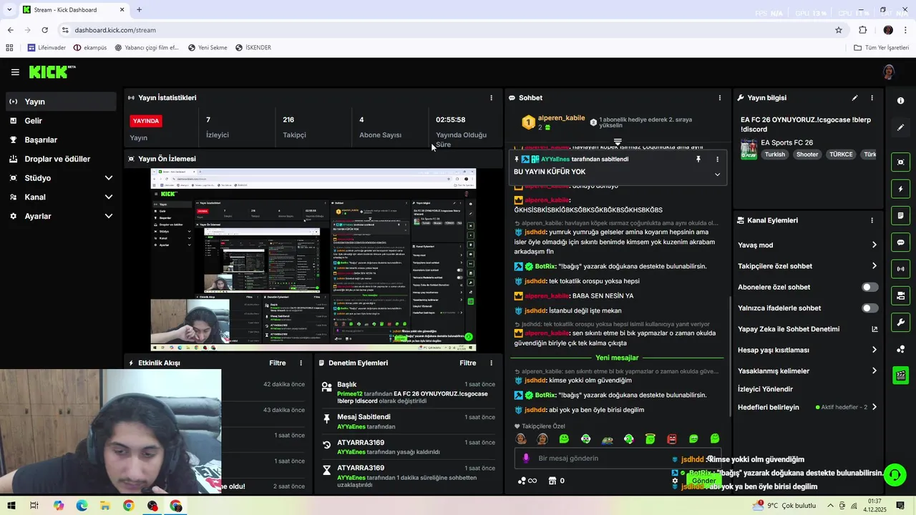The height and width of the screenshot is (515, 916).
Task: Open the Lifeinvader bookmark
Action: pos(47,48)
